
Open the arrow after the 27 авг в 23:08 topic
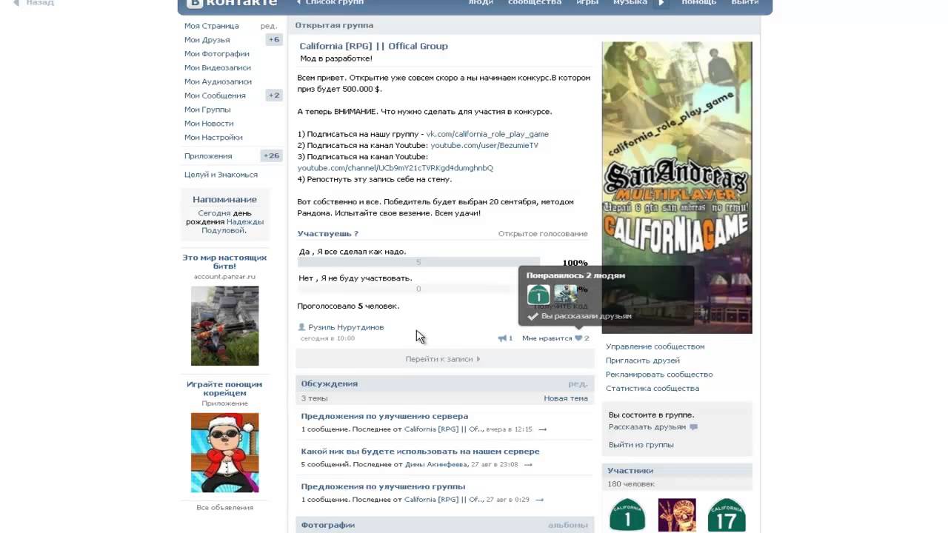tap(528, 465)
